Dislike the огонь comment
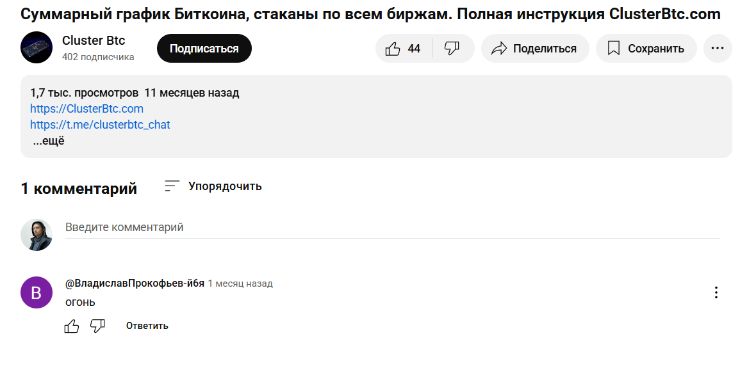Screen dimensions: 740x391 [97, 326]
